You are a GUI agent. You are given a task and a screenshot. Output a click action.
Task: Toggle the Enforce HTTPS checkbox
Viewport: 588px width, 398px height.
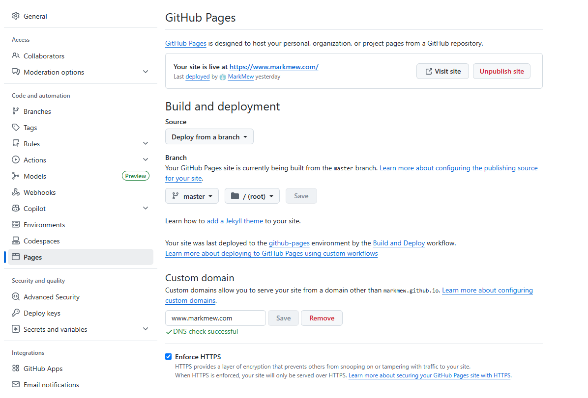coord(168,356)
